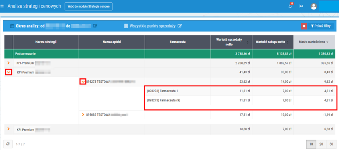The image size is (339, 150).
Task: Set page size to 50
Action: click(331, 144)
